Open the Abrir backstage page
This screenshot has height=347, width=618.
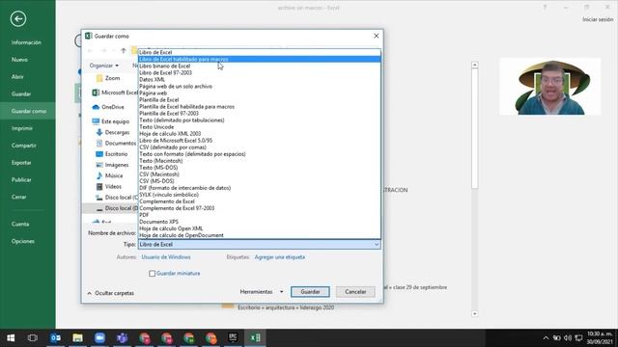17,77
